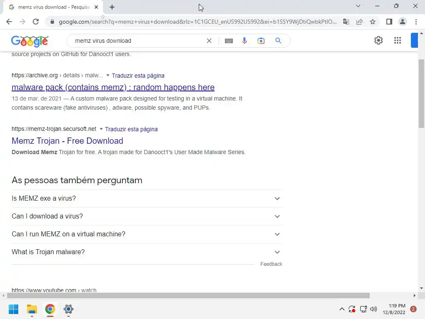Open volume control in system tray

[x=374, y=309]
